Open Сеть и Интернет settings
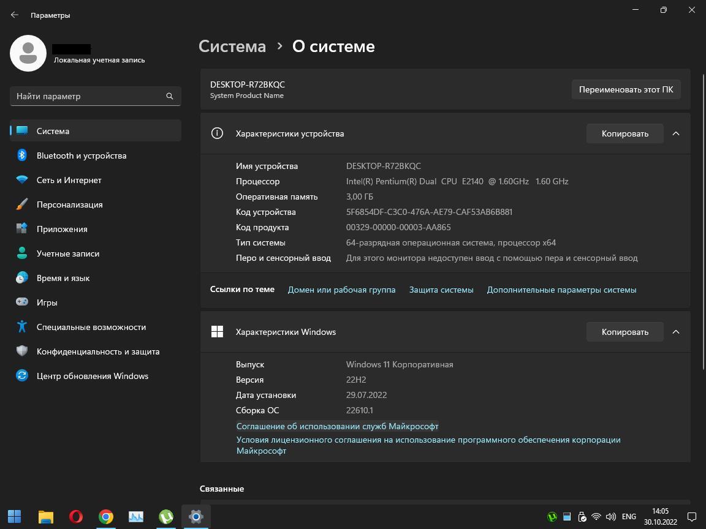Screen dimensions: 706x529 tap(96, 180)
